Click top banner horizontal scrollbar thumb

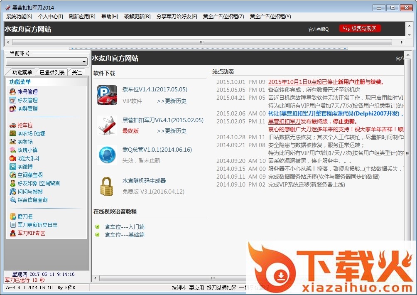click(x=202, y=42)
